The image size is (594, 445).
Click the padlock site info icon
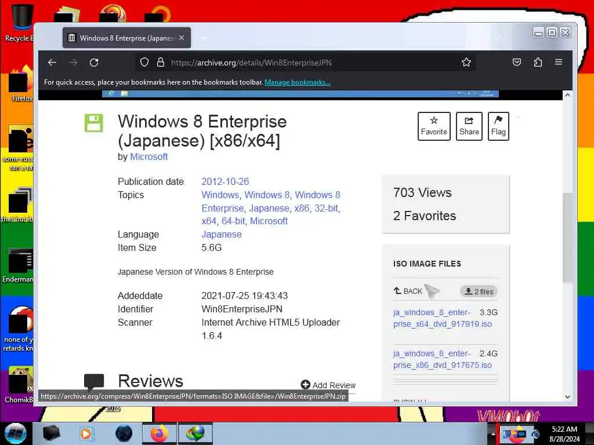[161, 63]
